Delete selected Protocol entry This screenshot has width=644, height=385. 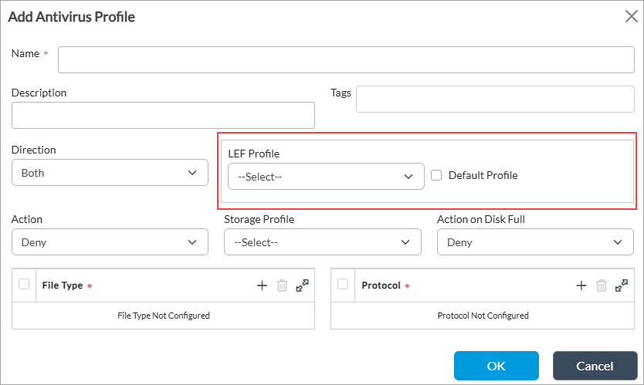pos(602,285)
